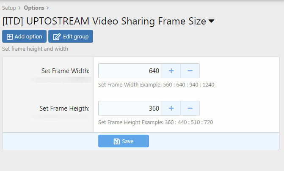
Task: Save the frame size options
Action: (x=124, y=141)
